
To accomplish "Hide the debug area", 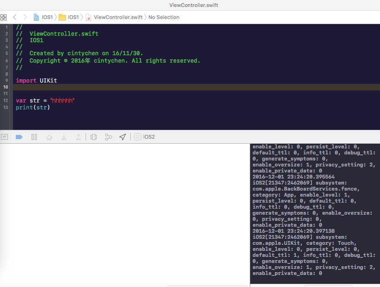I will click(x=4, y=137).
